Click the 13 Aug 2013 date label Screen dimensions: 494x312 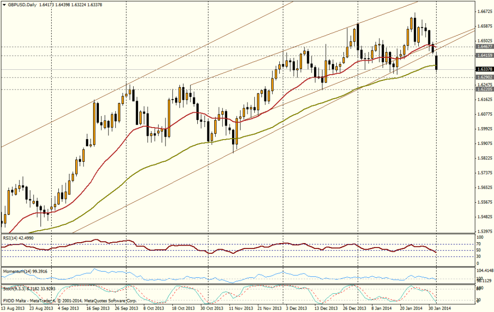13,308
